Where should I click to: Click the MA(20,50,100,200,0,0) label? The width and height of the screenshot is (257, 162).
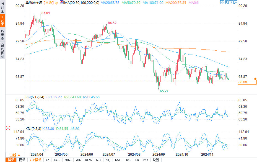pyautogui.click(x=82, y=2)
